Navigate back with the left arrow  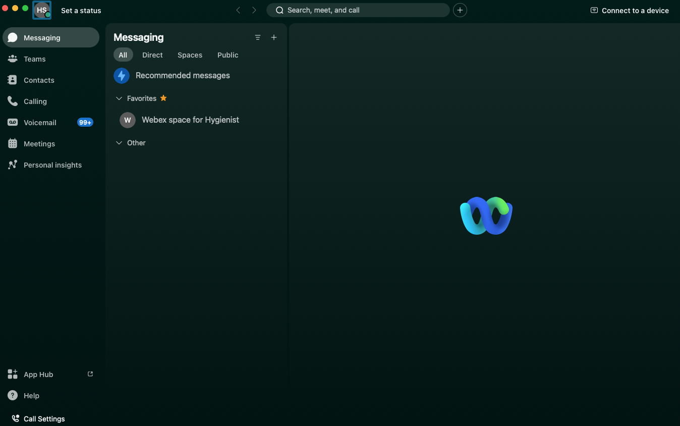(238, 10)
